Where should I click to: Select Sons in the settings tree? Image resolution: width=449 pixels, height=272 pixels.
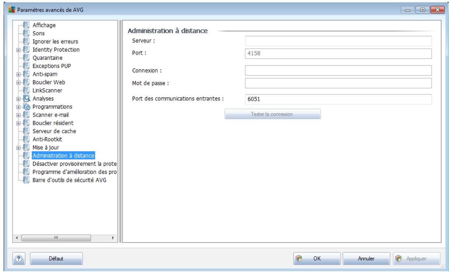click(39, 34)
